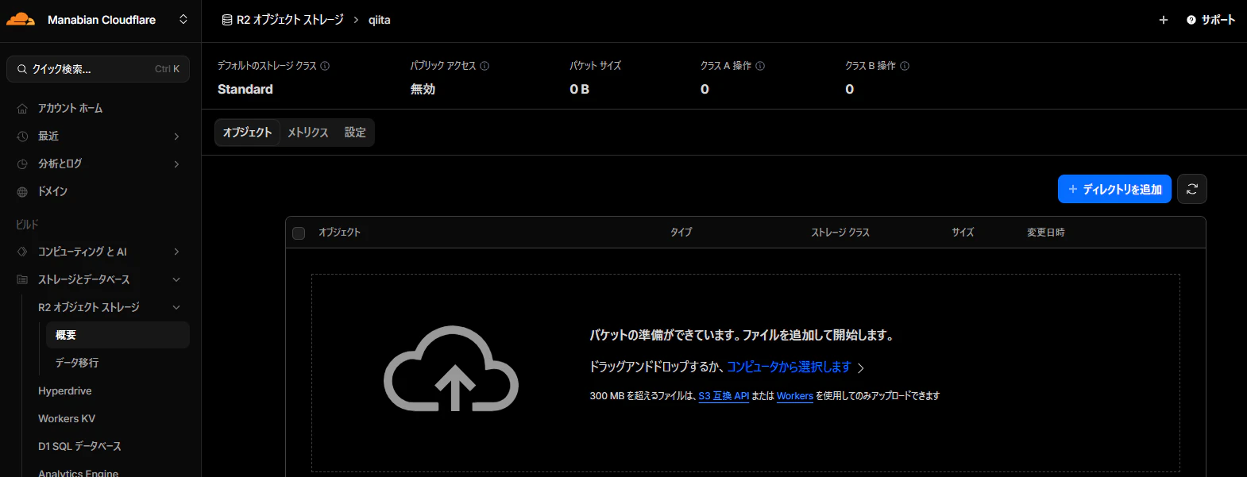This screenshot has height=477, width=1247.
Task: Open データ移行 in the sidebar
Action: (x=77, y=363)
